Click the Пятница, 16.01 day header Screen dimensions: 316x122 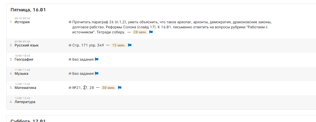click(x=28, y=10)
